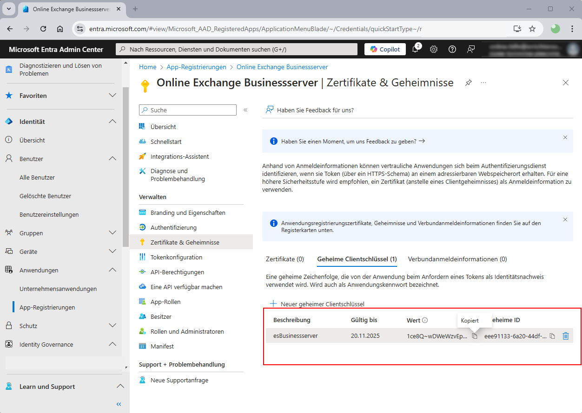Viewport: 582px width, 413px height.
Task: Open portal settings gear icon
Action: [434, 49]
